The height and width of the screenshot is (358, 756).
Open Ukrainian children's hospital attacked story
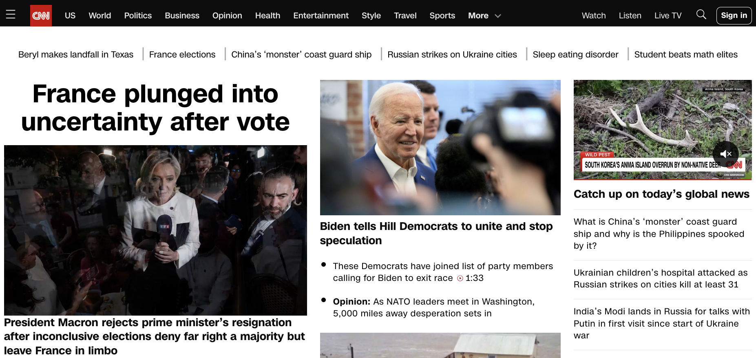click(661, 278)
